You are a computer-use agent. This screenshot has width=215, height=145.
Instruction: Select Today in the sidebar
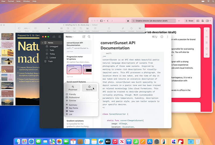(52, 54)
